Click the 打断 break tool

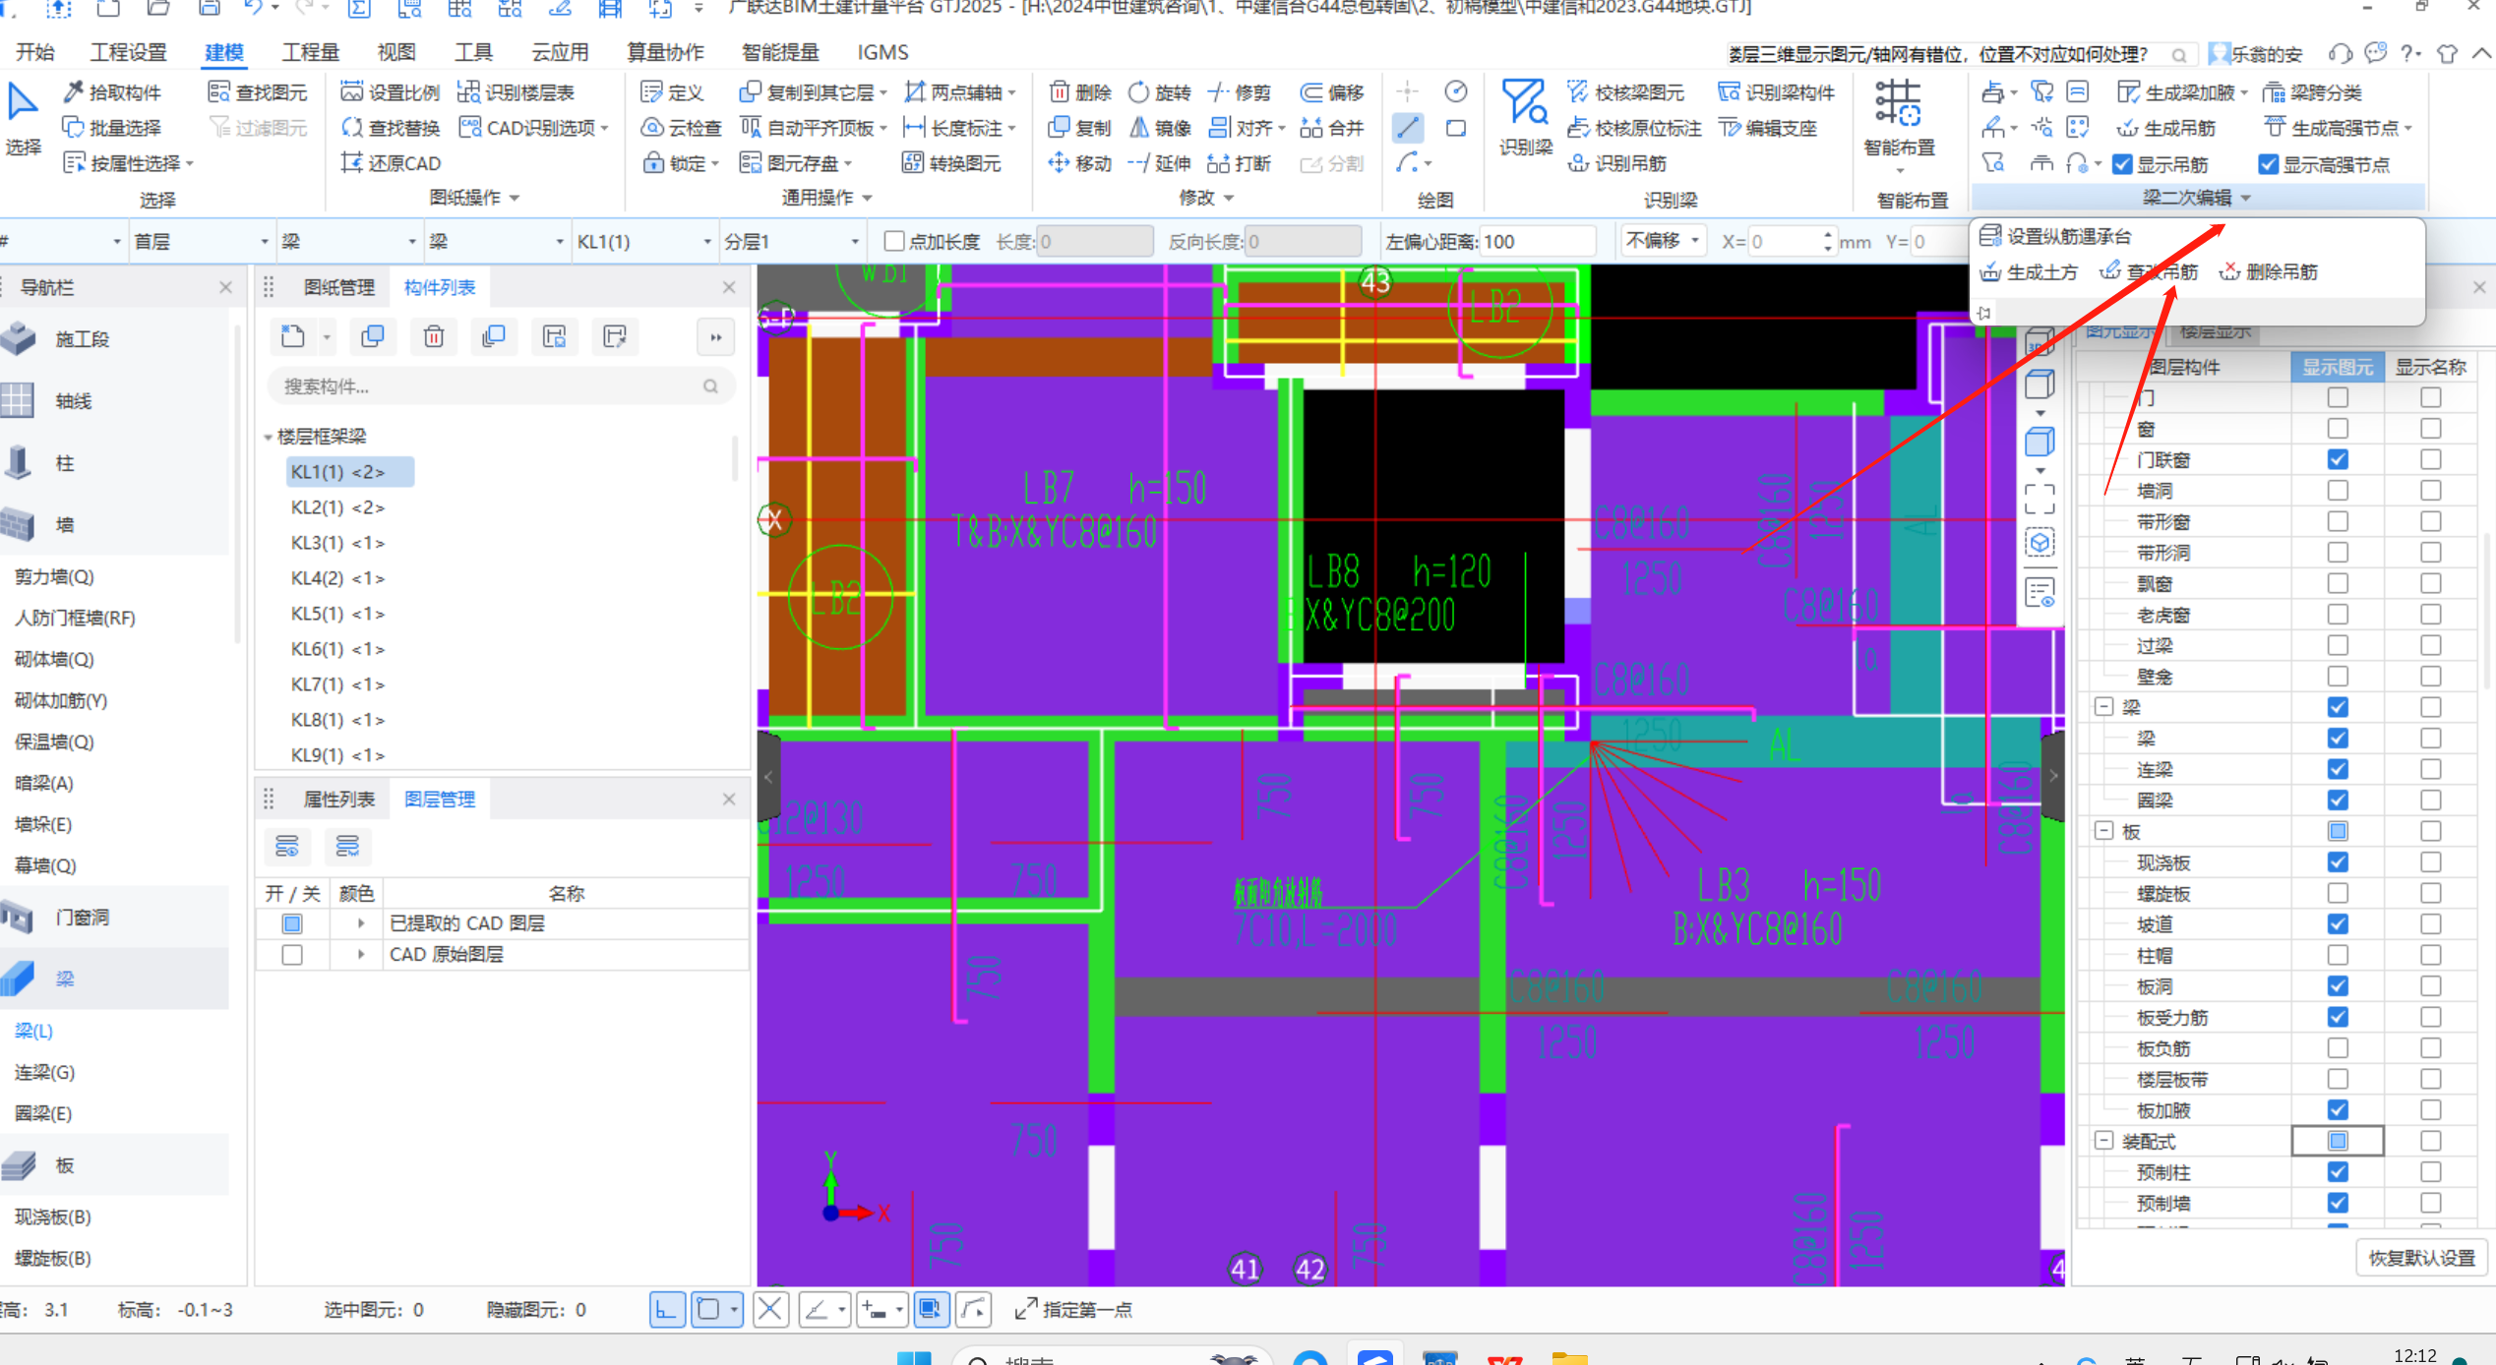pyautogui.click(x=1239, y=162)
